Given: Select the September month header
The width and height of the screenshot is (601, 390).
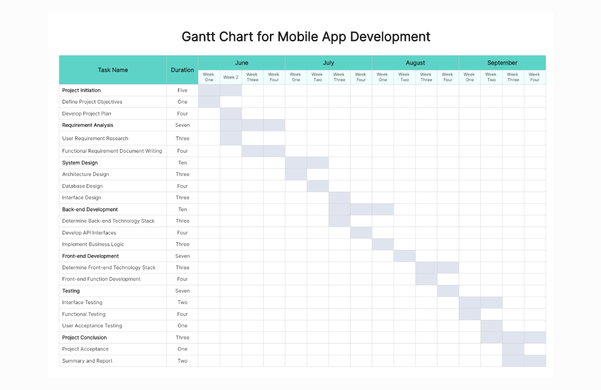Looking at the screenshot, I should point(502,63).
